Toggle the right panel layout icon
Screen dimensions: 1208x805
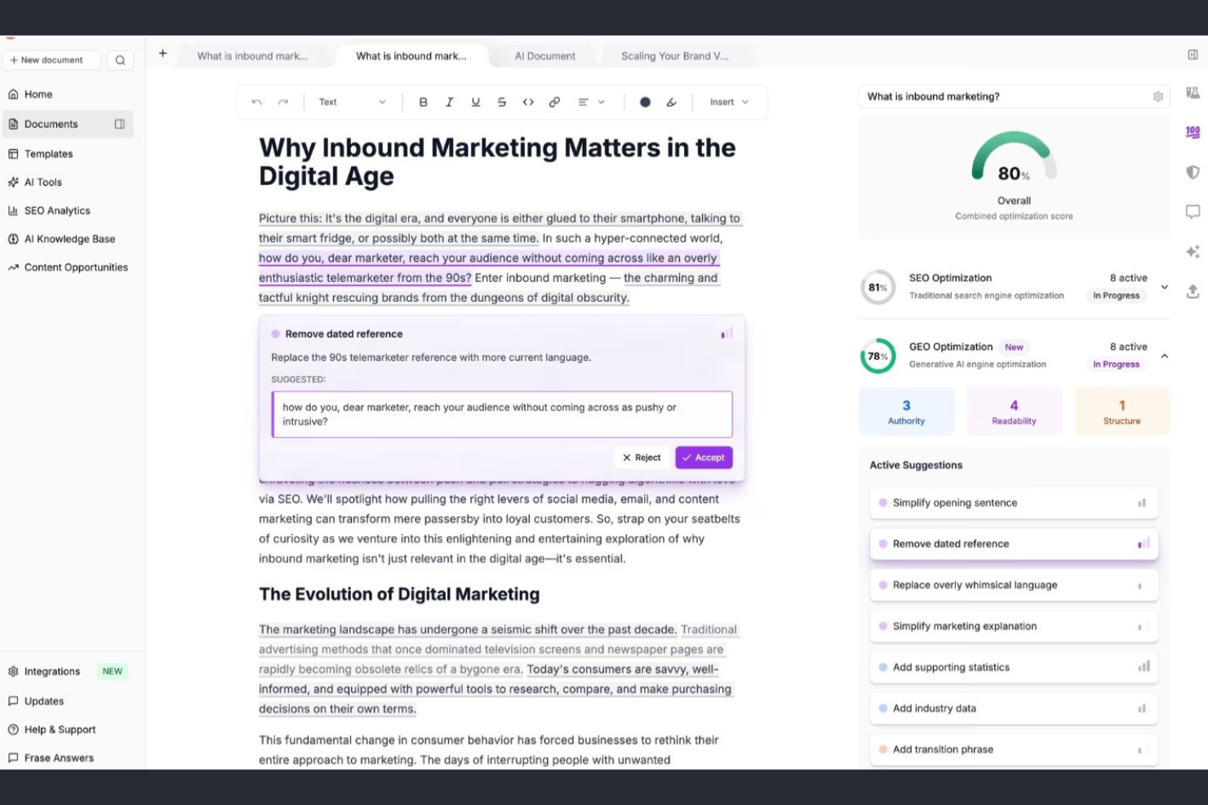1192,55
